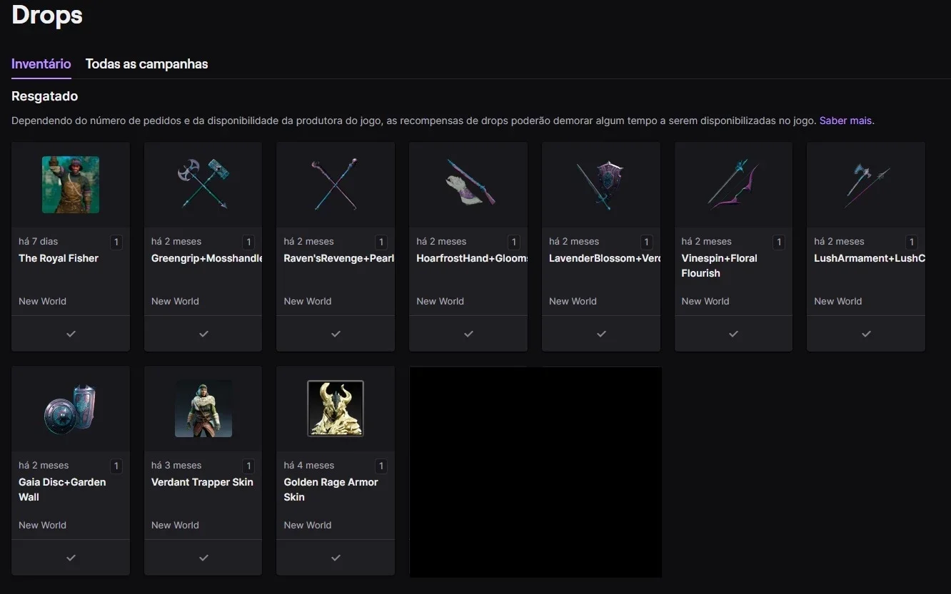Click the "LushArmament+LushC" title text
Viewport: 951px width, 594px height.
click(870, 258)
